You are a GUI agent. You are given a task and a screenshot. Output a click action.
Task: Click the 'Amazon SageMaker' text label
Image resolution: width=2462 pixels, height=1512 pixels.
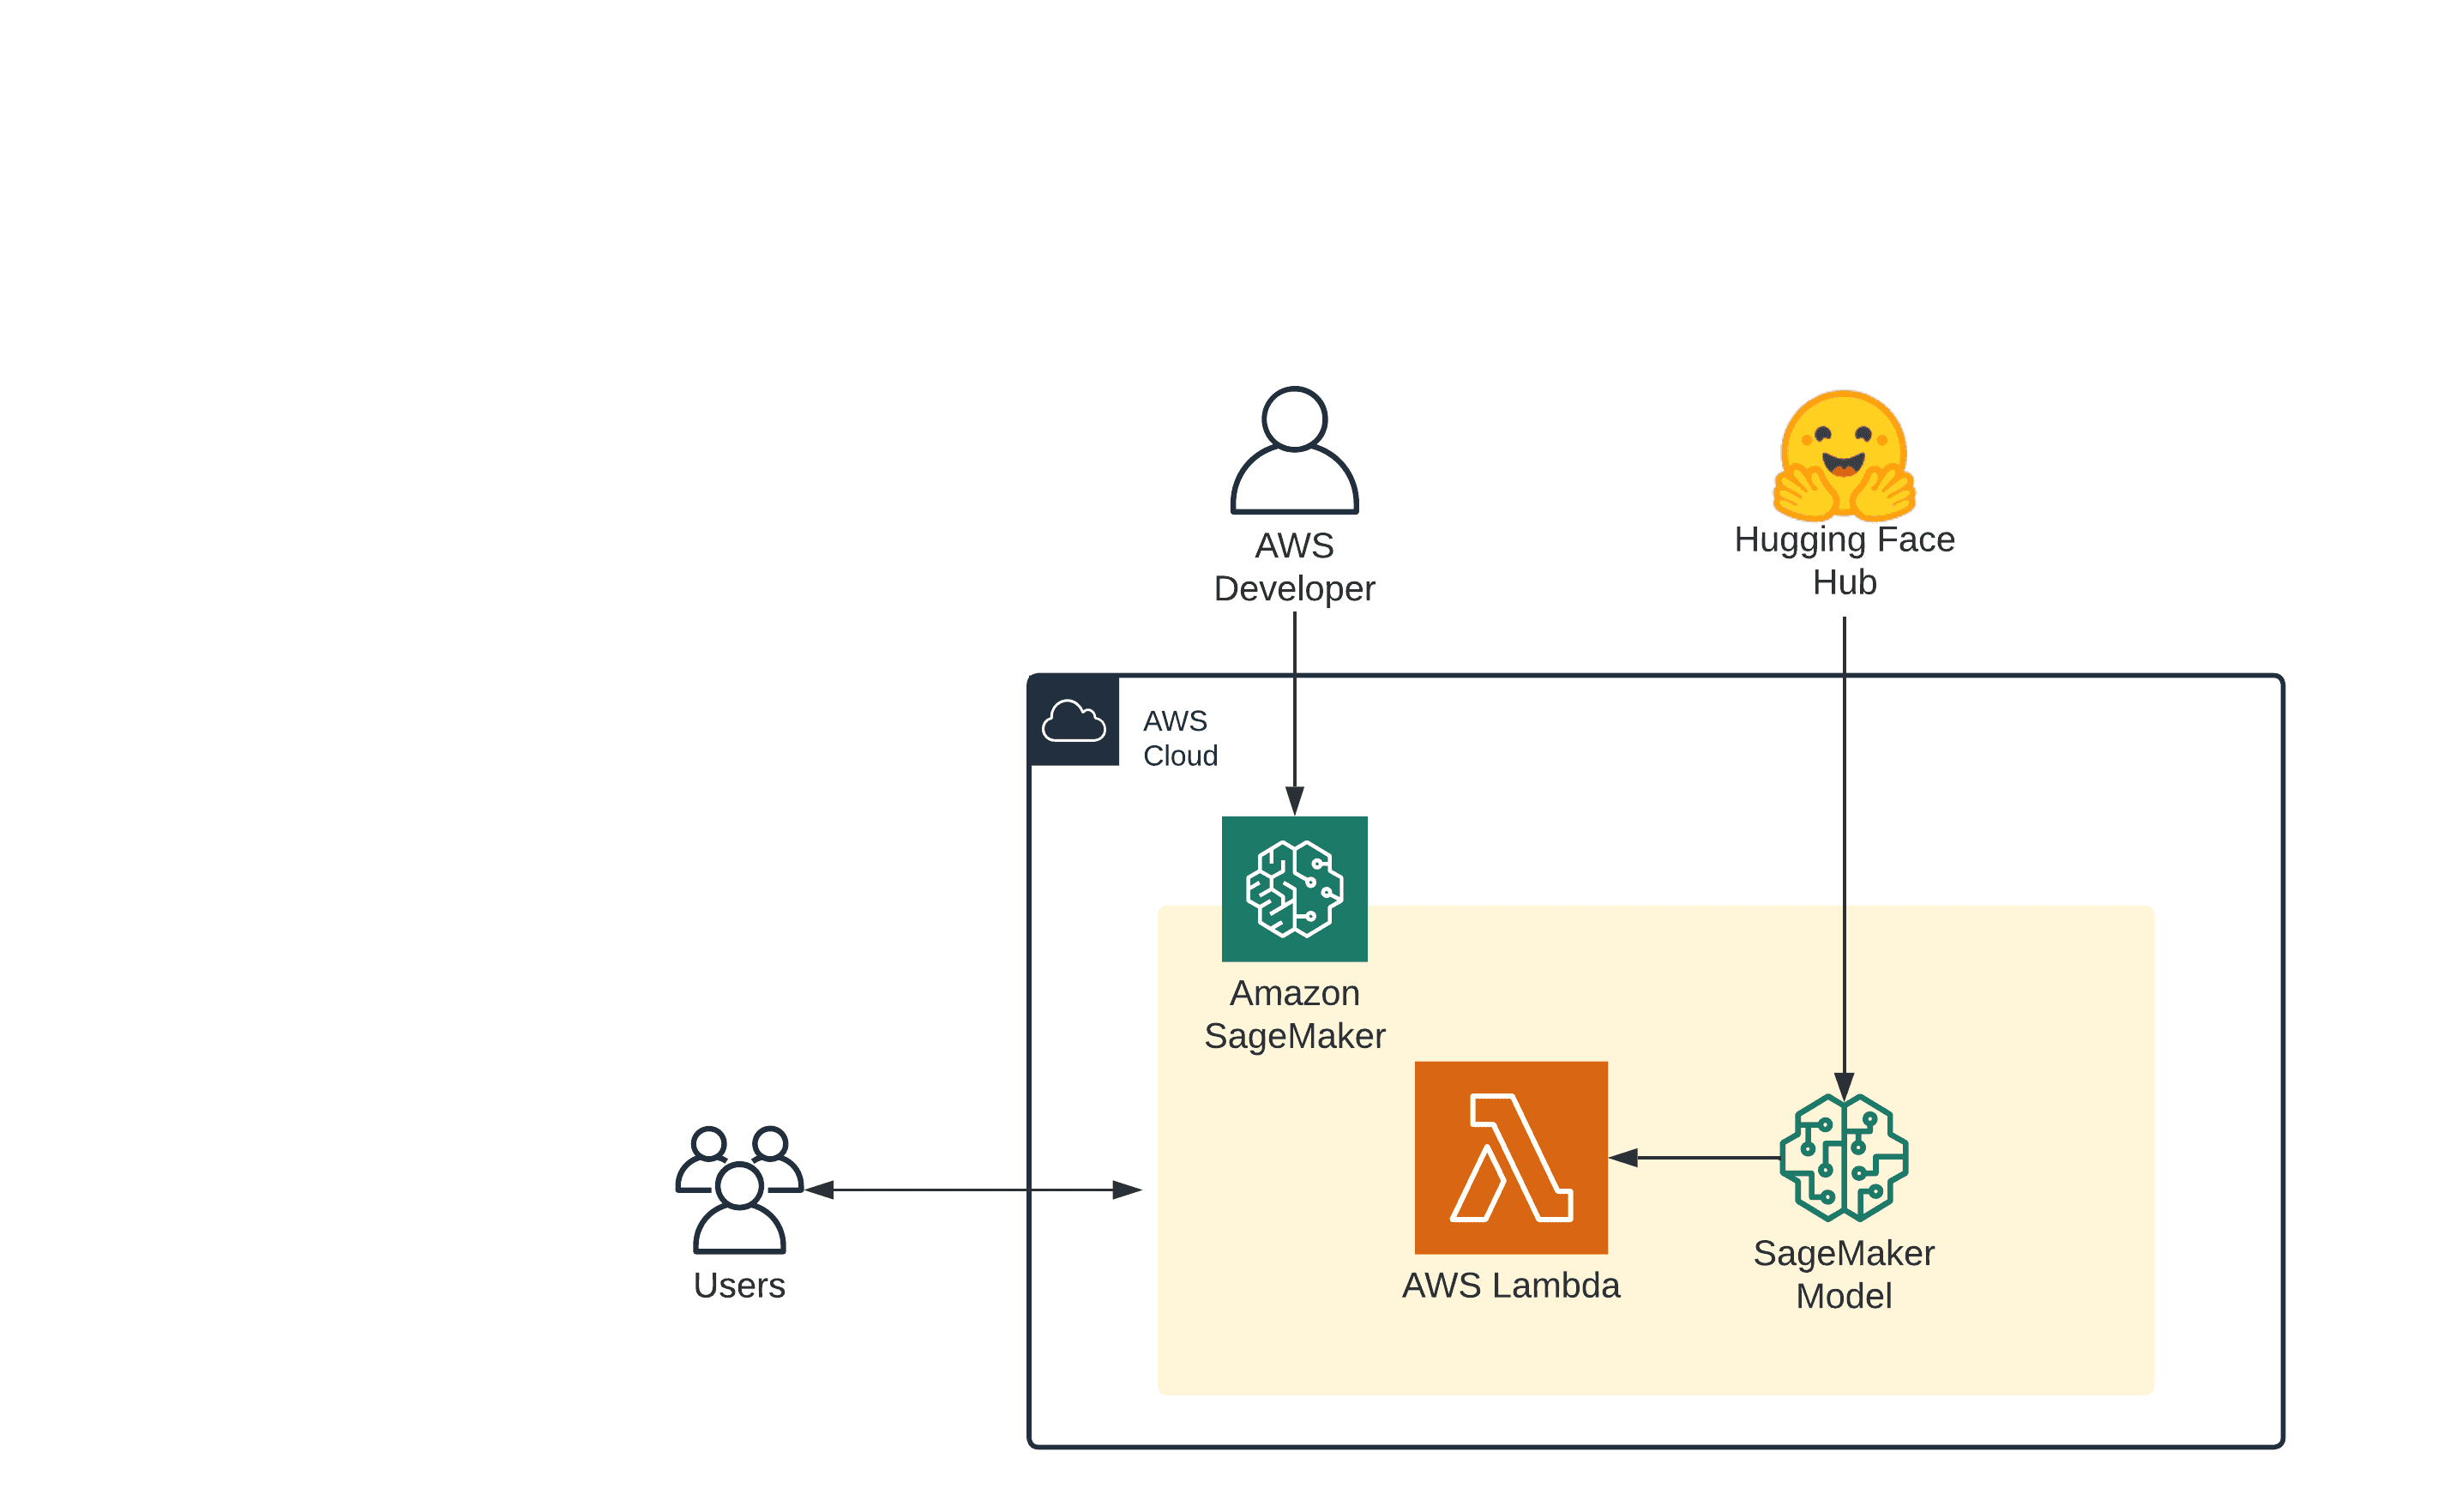(1293, 1014)
